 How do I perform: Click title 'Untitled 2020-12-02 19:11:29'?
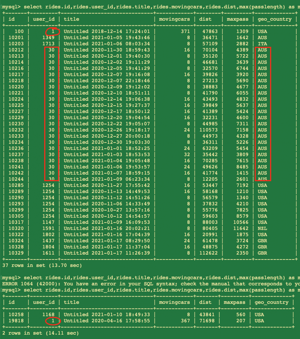107,62
